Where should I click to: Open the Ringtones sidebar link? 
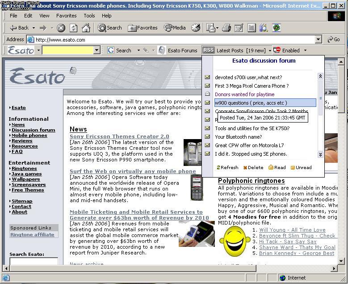(24, 169)
